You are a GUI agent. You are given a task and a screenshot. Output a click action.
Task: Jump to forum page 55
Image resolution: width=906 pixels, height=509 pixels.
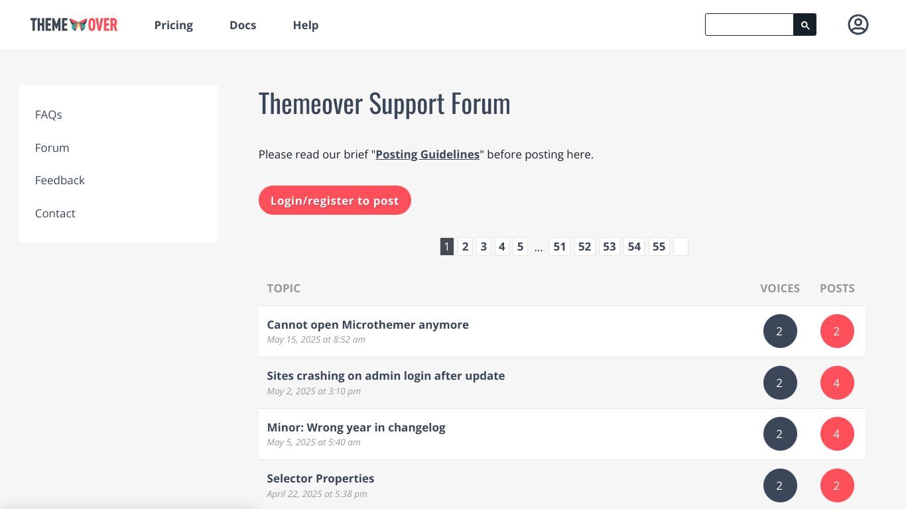click(x=659, y=247)
